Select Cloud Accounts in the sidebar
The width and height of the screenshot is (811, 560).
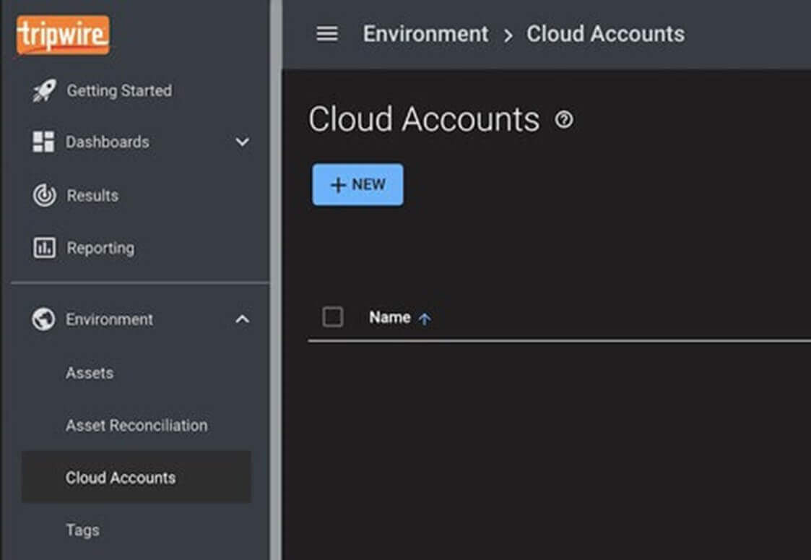pyautogui.click(x=121, y=478)
